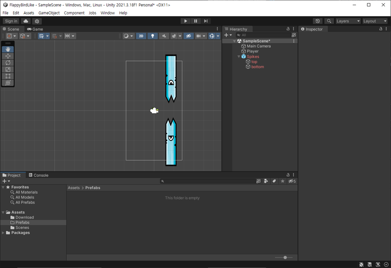
Task: Select the Rotate tool
Action: tap(8, 63)
